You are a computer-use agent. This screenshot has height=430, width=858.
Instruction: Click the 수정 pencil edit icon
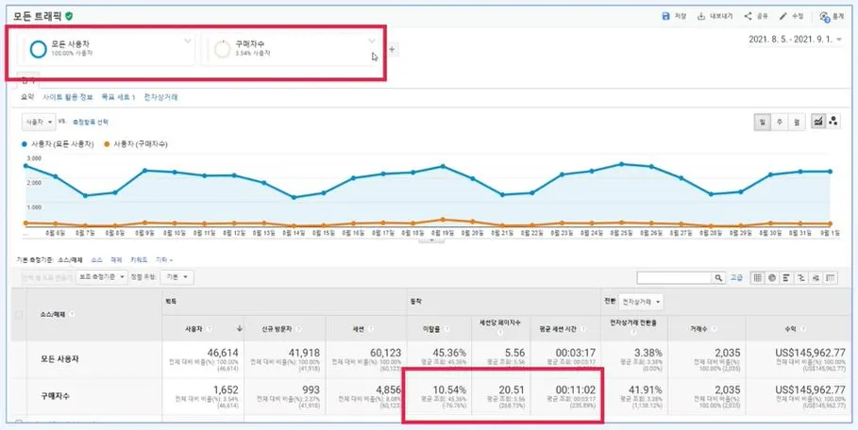(x=783, y=16)
